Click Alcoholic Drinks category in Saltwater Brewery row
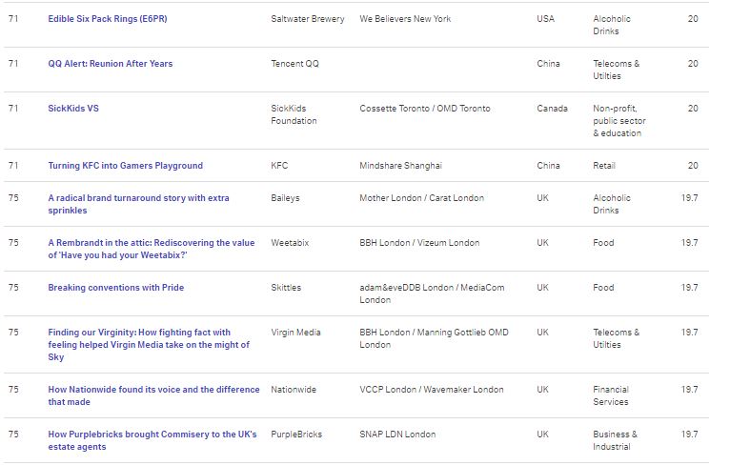 [x=612, y=25]
